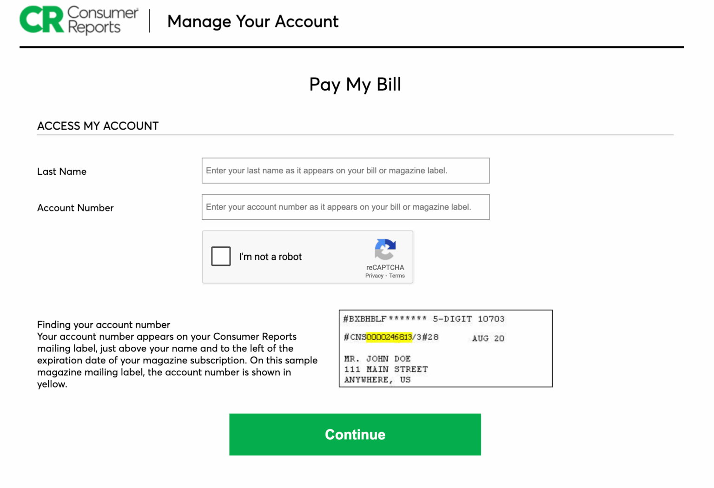This screenshot has width=714, height=488.
Task: Open the reCAPTCHA Terms link
Action: [397, 275]
